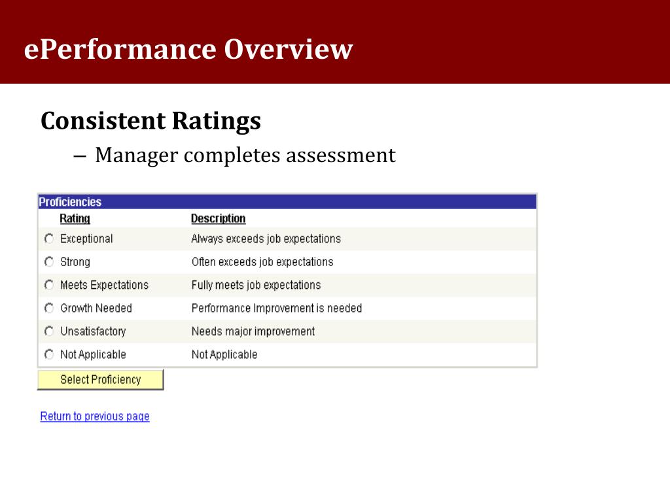
Task: Click the Description column header
Action: (218, 218)
